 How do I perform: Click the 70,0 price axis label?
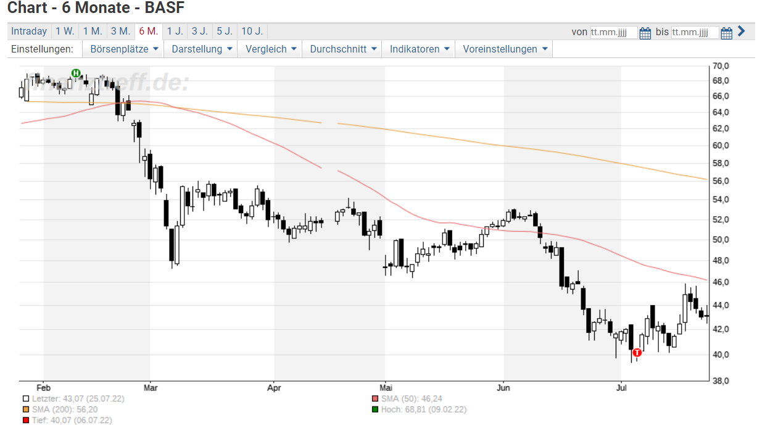[x=721, y=65]
